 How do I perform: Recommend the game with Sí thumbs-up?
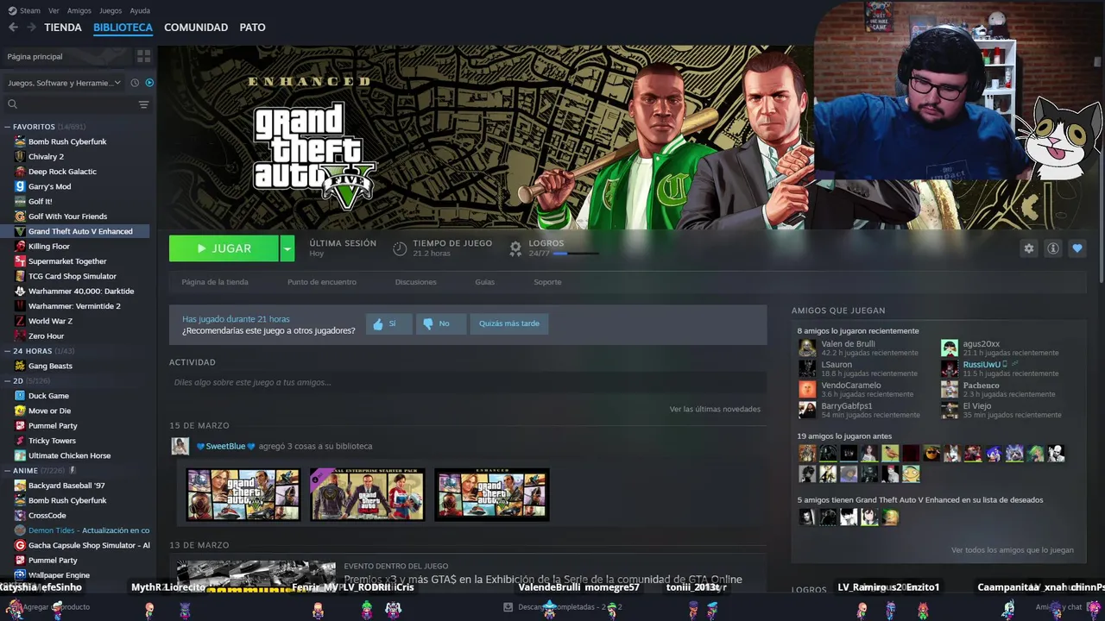point(388,323)
